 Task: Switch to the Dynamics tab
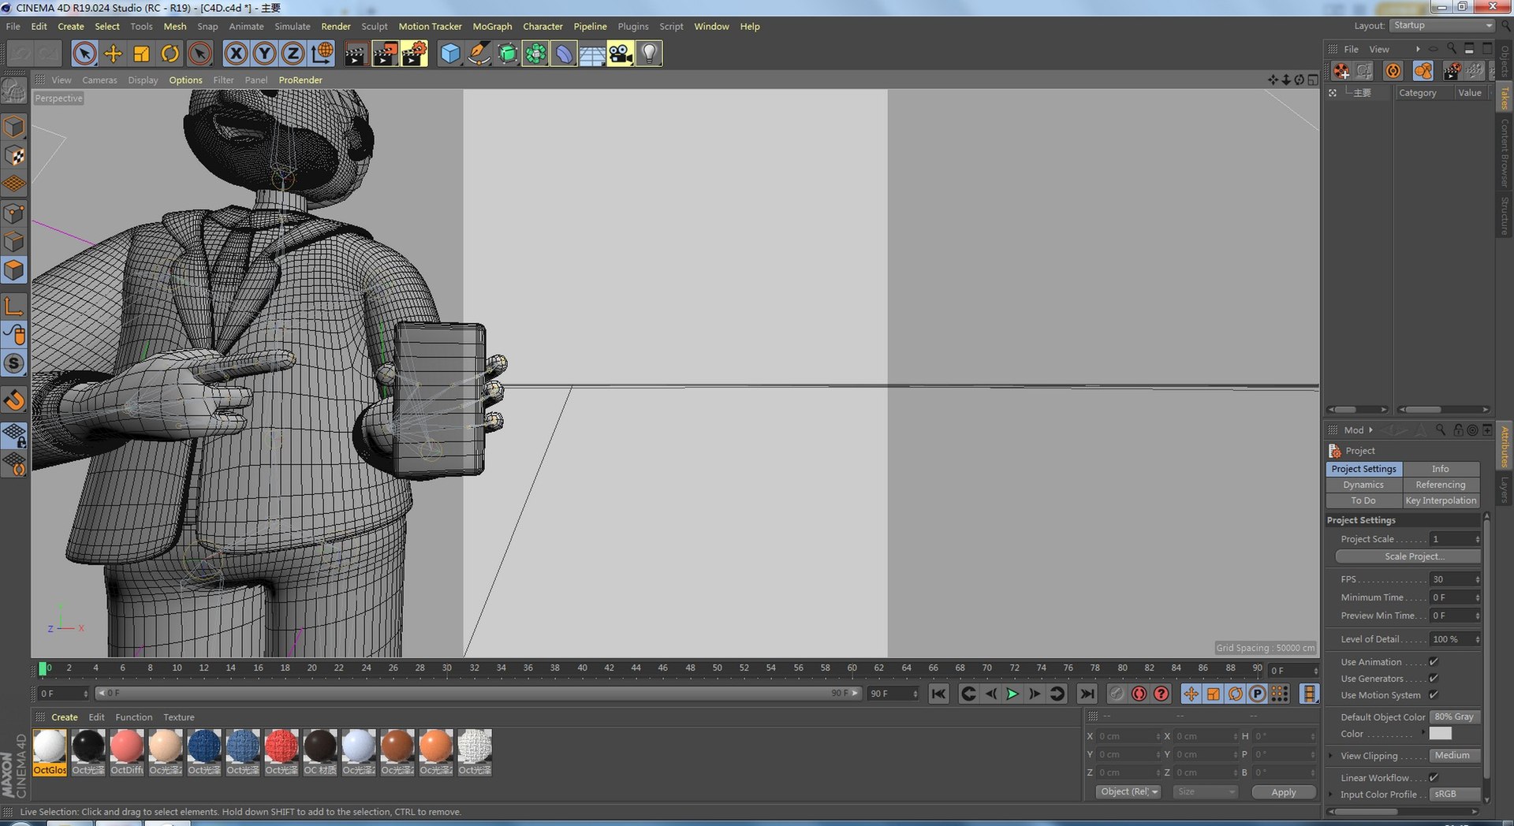[1363, 485]
